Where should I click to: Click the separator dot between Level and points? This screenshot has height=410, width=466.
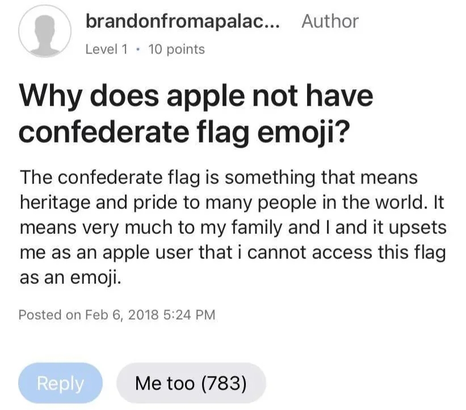click(138, 49)
